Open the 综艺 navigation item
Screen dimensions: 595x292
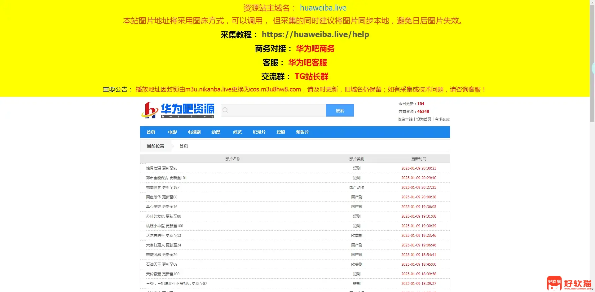(238, 132)
